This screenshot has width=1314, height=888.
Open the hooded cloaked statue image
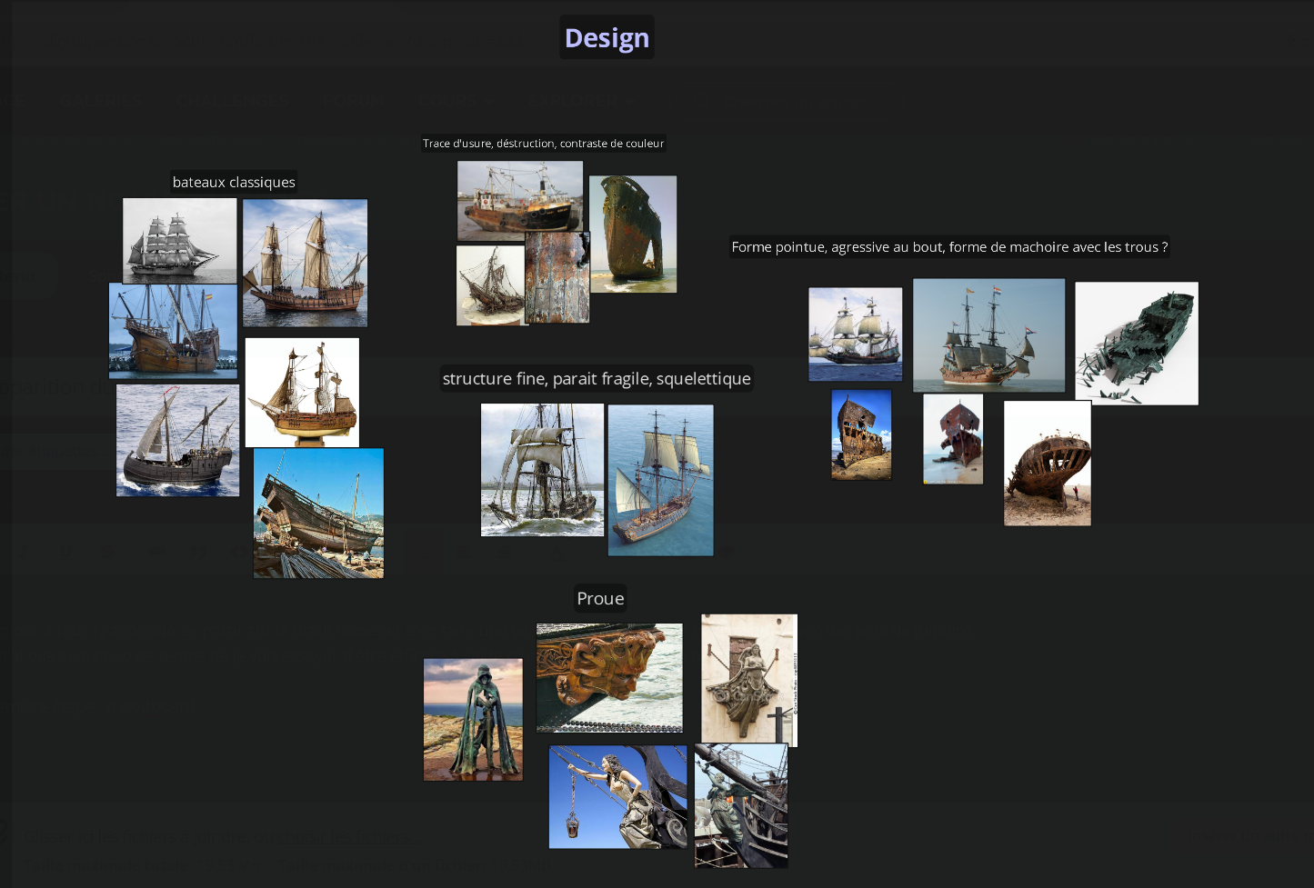point(473,720)
